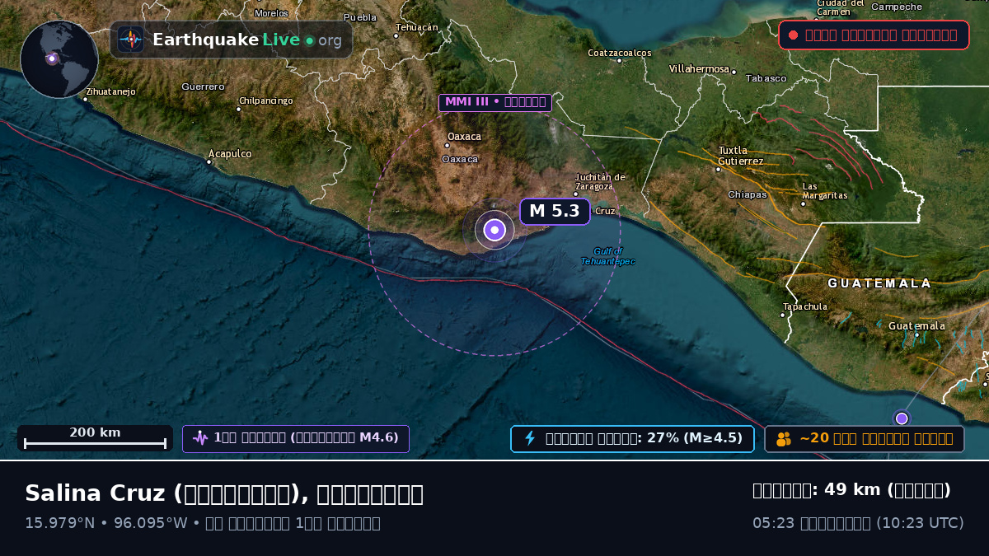Click the Chiapas state label
The height and width of the screenshot is (556, 989).
tap(748, 195)
